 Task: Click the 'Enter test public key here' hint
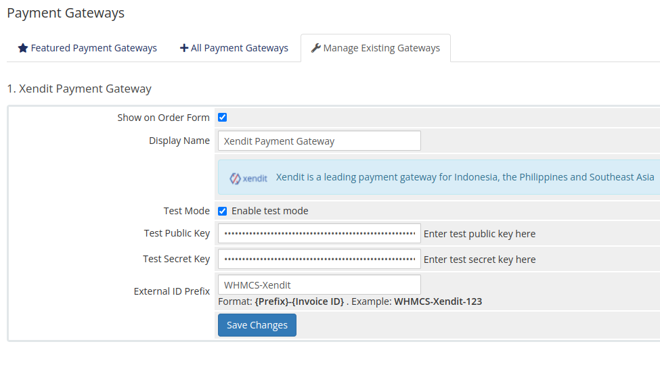479,234
